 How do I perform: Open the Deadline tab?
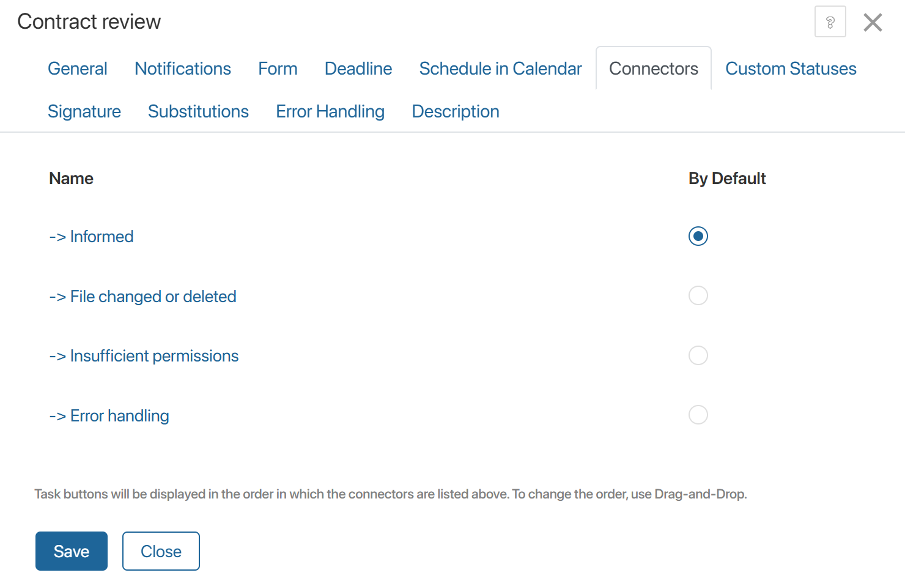358,69
